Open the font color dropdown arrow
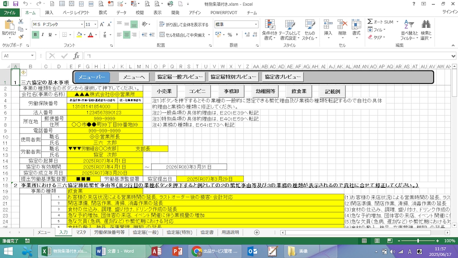Screen dimensions: 458x258 (96, 35)
